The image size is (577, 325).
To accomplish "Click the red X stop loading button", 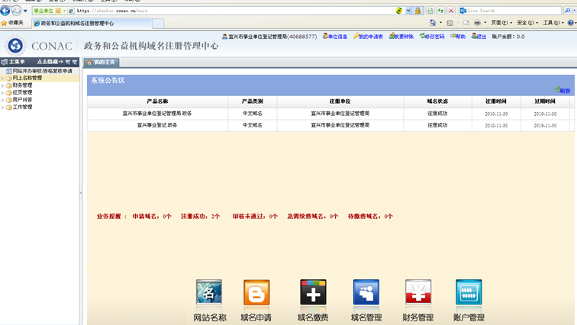I will point(451,11).
